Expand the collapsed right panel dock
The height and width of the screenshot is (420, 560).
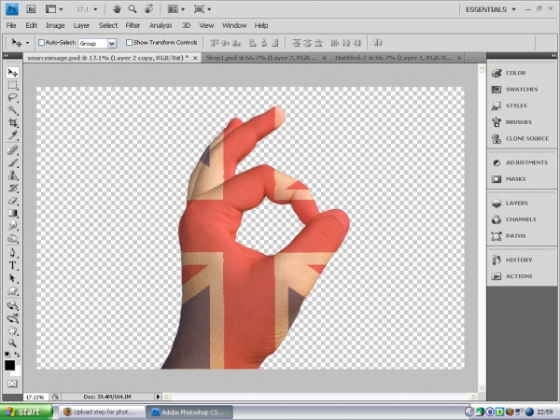[553, 55]
